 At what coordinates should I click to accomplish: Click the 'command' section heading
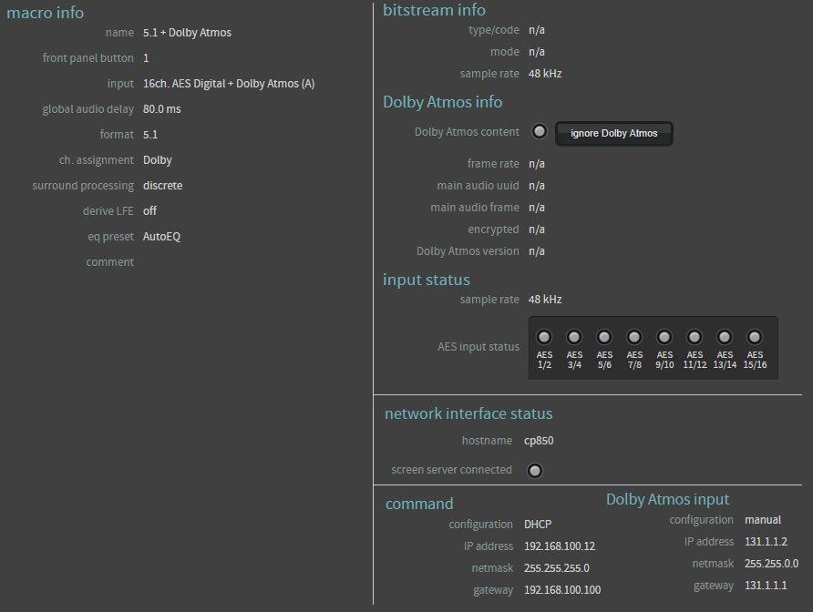(419, 504)
